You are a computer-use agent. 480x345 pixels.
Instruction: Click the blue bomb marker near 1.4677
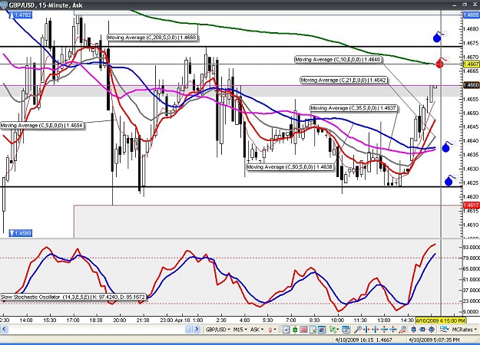(x=438, y=38)
